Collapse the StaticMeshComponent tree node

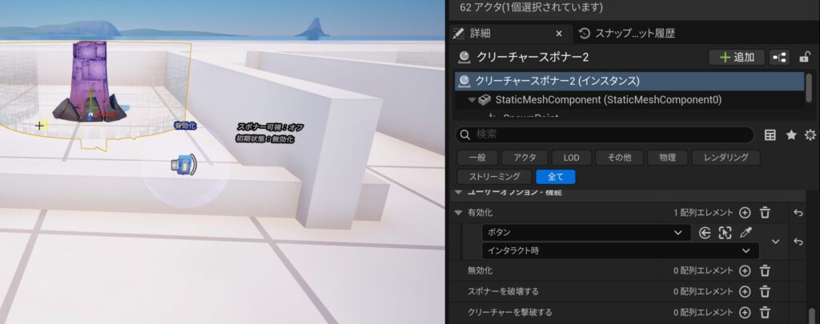472,100
